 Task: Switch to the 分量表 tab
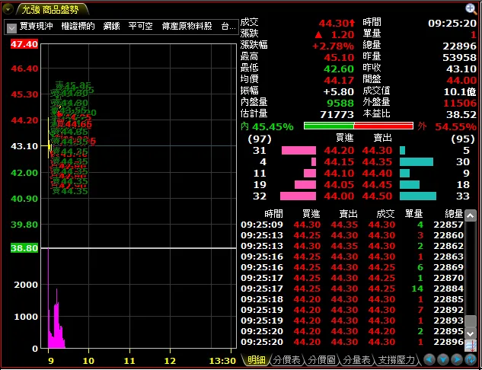356,359
